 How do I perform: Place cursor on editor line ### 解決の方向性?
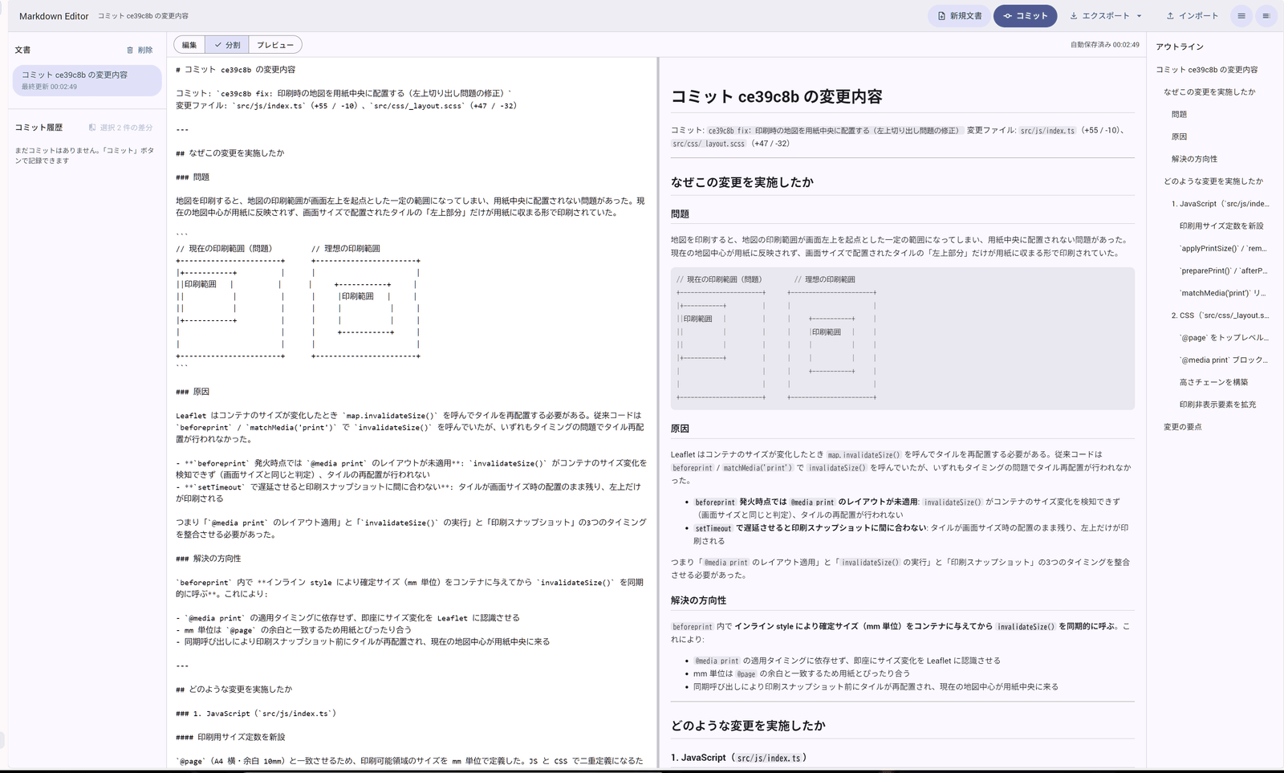click(x=209, y=559)
